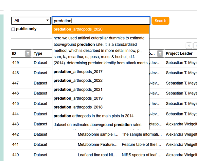The height and width of the screenshot is (161, 197).
Task: Open the All category dropdown
Action: [x=31, y=21]
